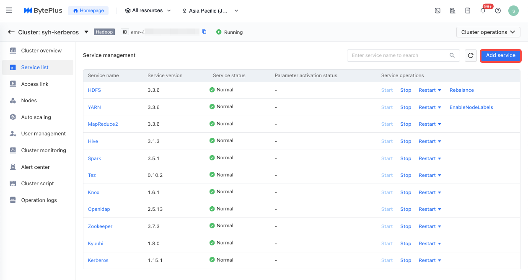Click the hamburger menu icon

click(9, 10)
